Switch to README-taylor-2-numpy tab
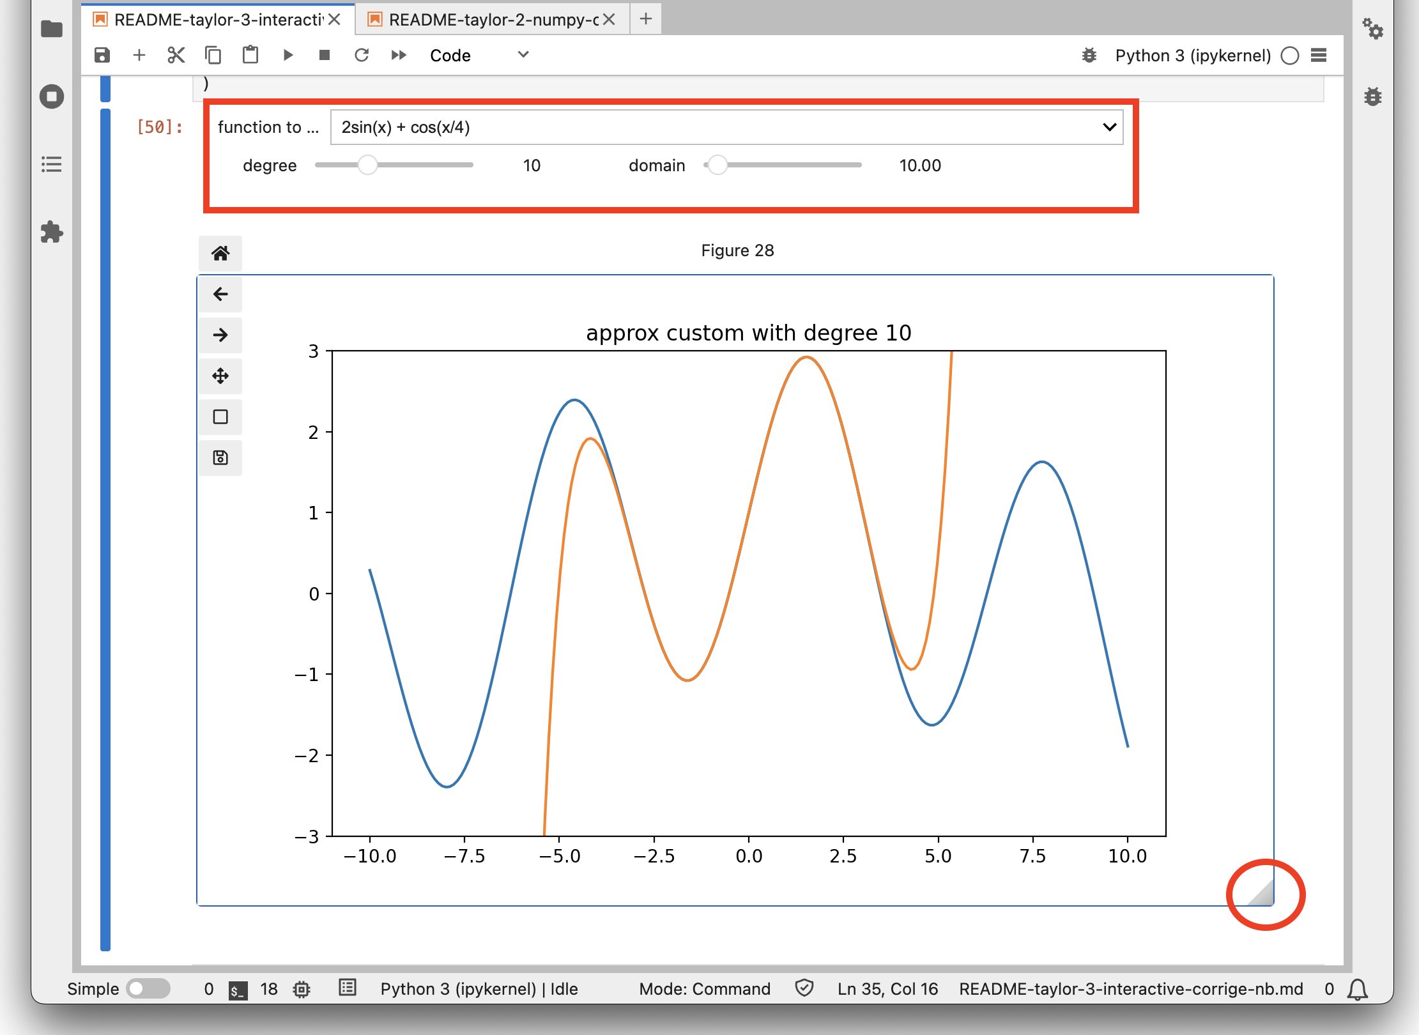Image resolution: width=1419 pixels, height=1035 pixels. (x=493, y=20)
